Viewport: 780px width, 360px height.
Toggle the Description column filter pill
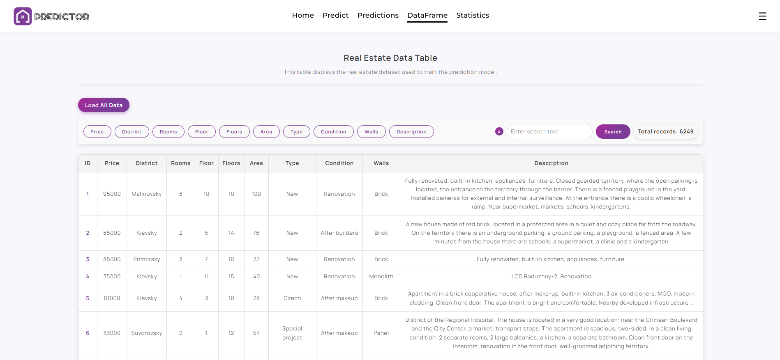coord(411,132)
